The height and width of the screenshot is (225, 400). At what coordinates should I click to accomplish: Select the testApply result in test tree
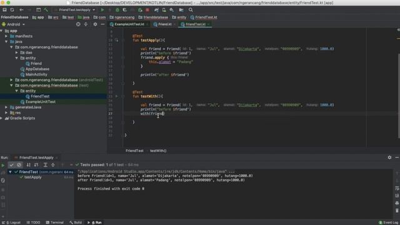click(33, 177)
